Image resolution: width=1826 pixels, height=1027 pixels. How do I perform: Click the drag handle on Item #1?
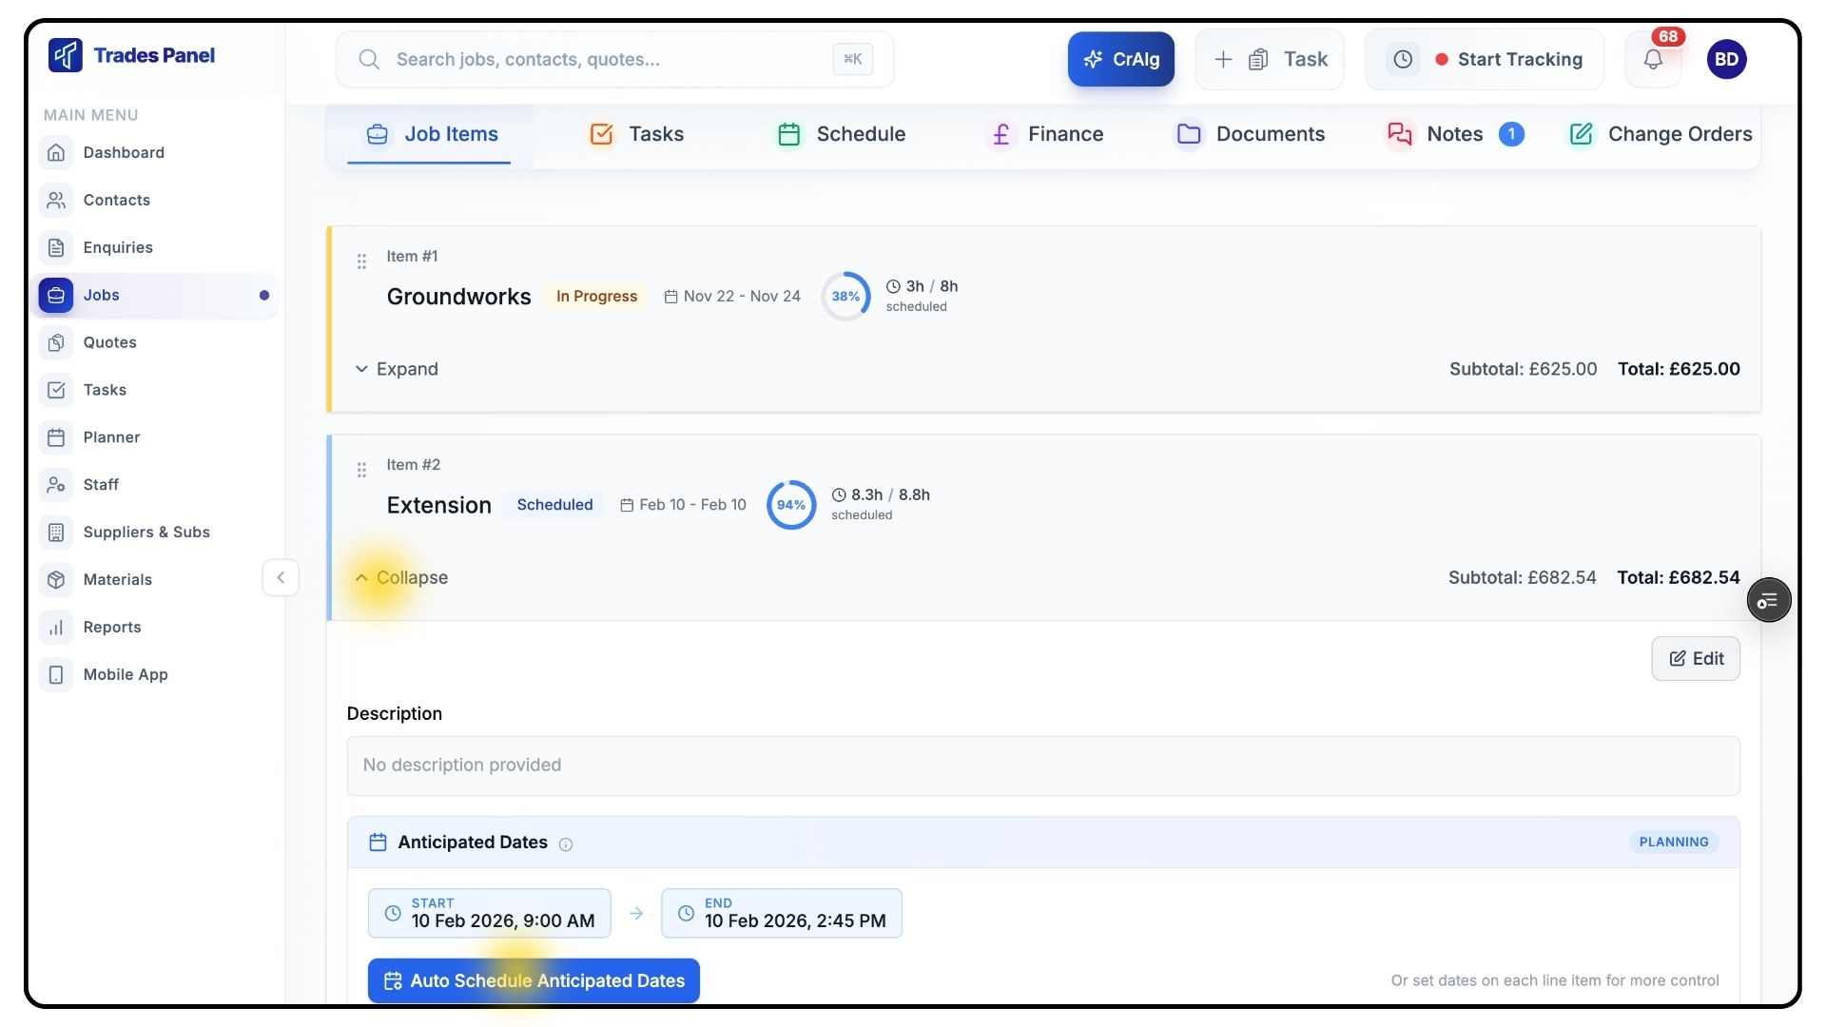tap(361, 262)
